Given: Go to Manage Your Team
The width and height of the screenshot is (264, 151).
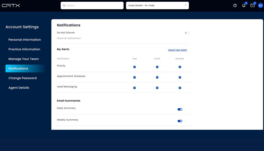Looking at the screenshot, I should (23, 59).
